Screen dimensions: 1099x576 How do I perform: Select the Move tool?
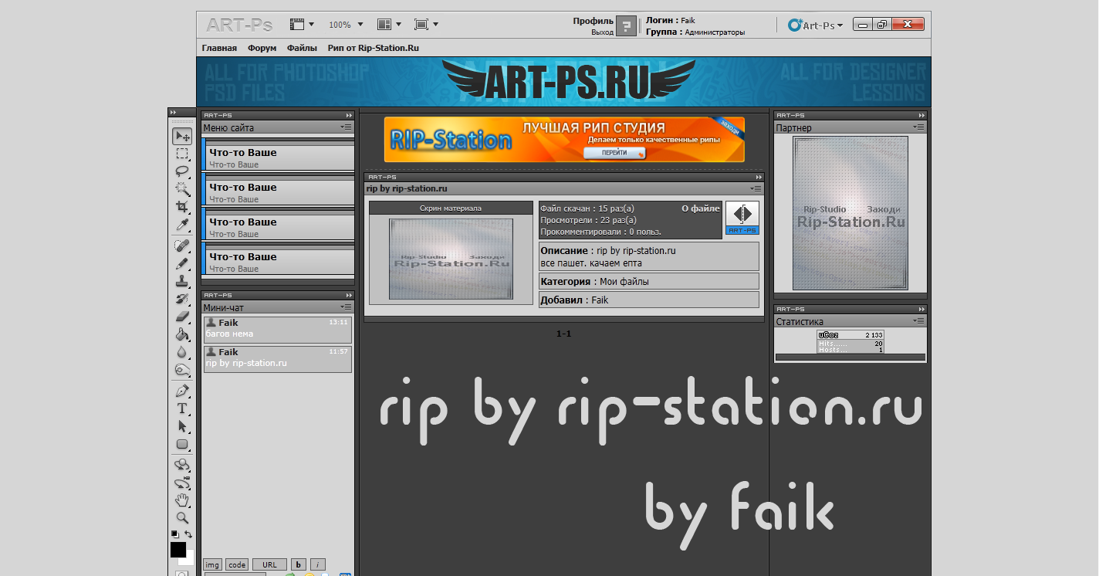182,137
